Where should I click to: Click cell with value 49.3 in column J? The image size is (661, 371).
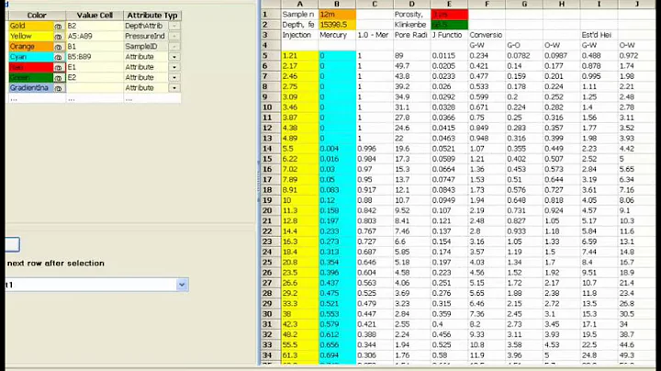click(x=637, y=355)
